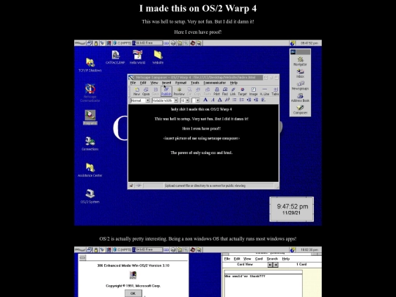Click the Paste icon in Composer toolbar
This screenshot has width=396, height=297.
tap(207, 92)
